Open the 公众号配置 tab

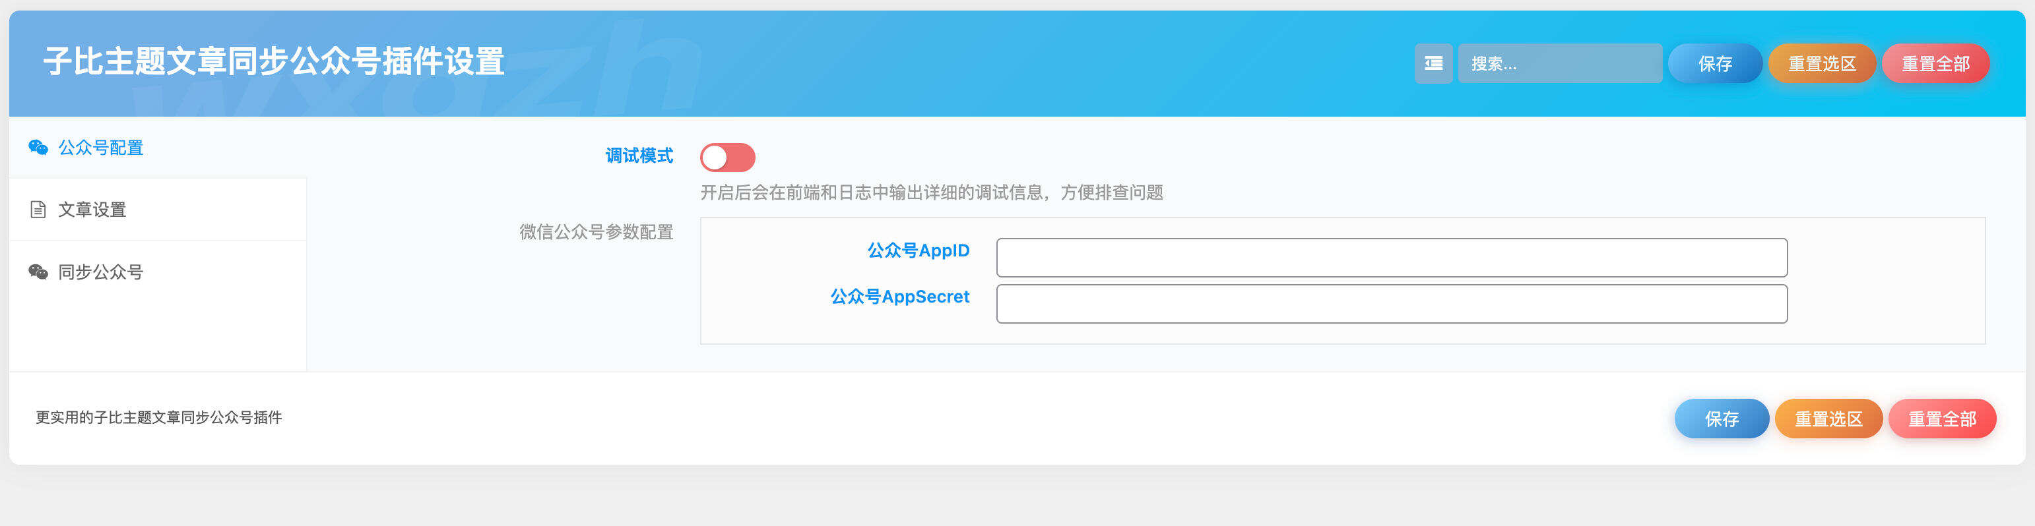pyautogui.click(x=158, y=148)
